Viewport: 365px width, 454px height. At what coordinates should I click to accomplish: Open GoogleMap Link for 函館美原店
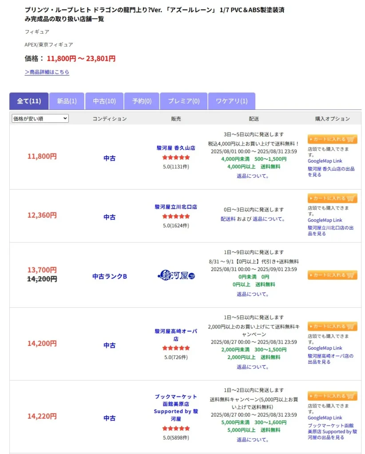[325, 418]
